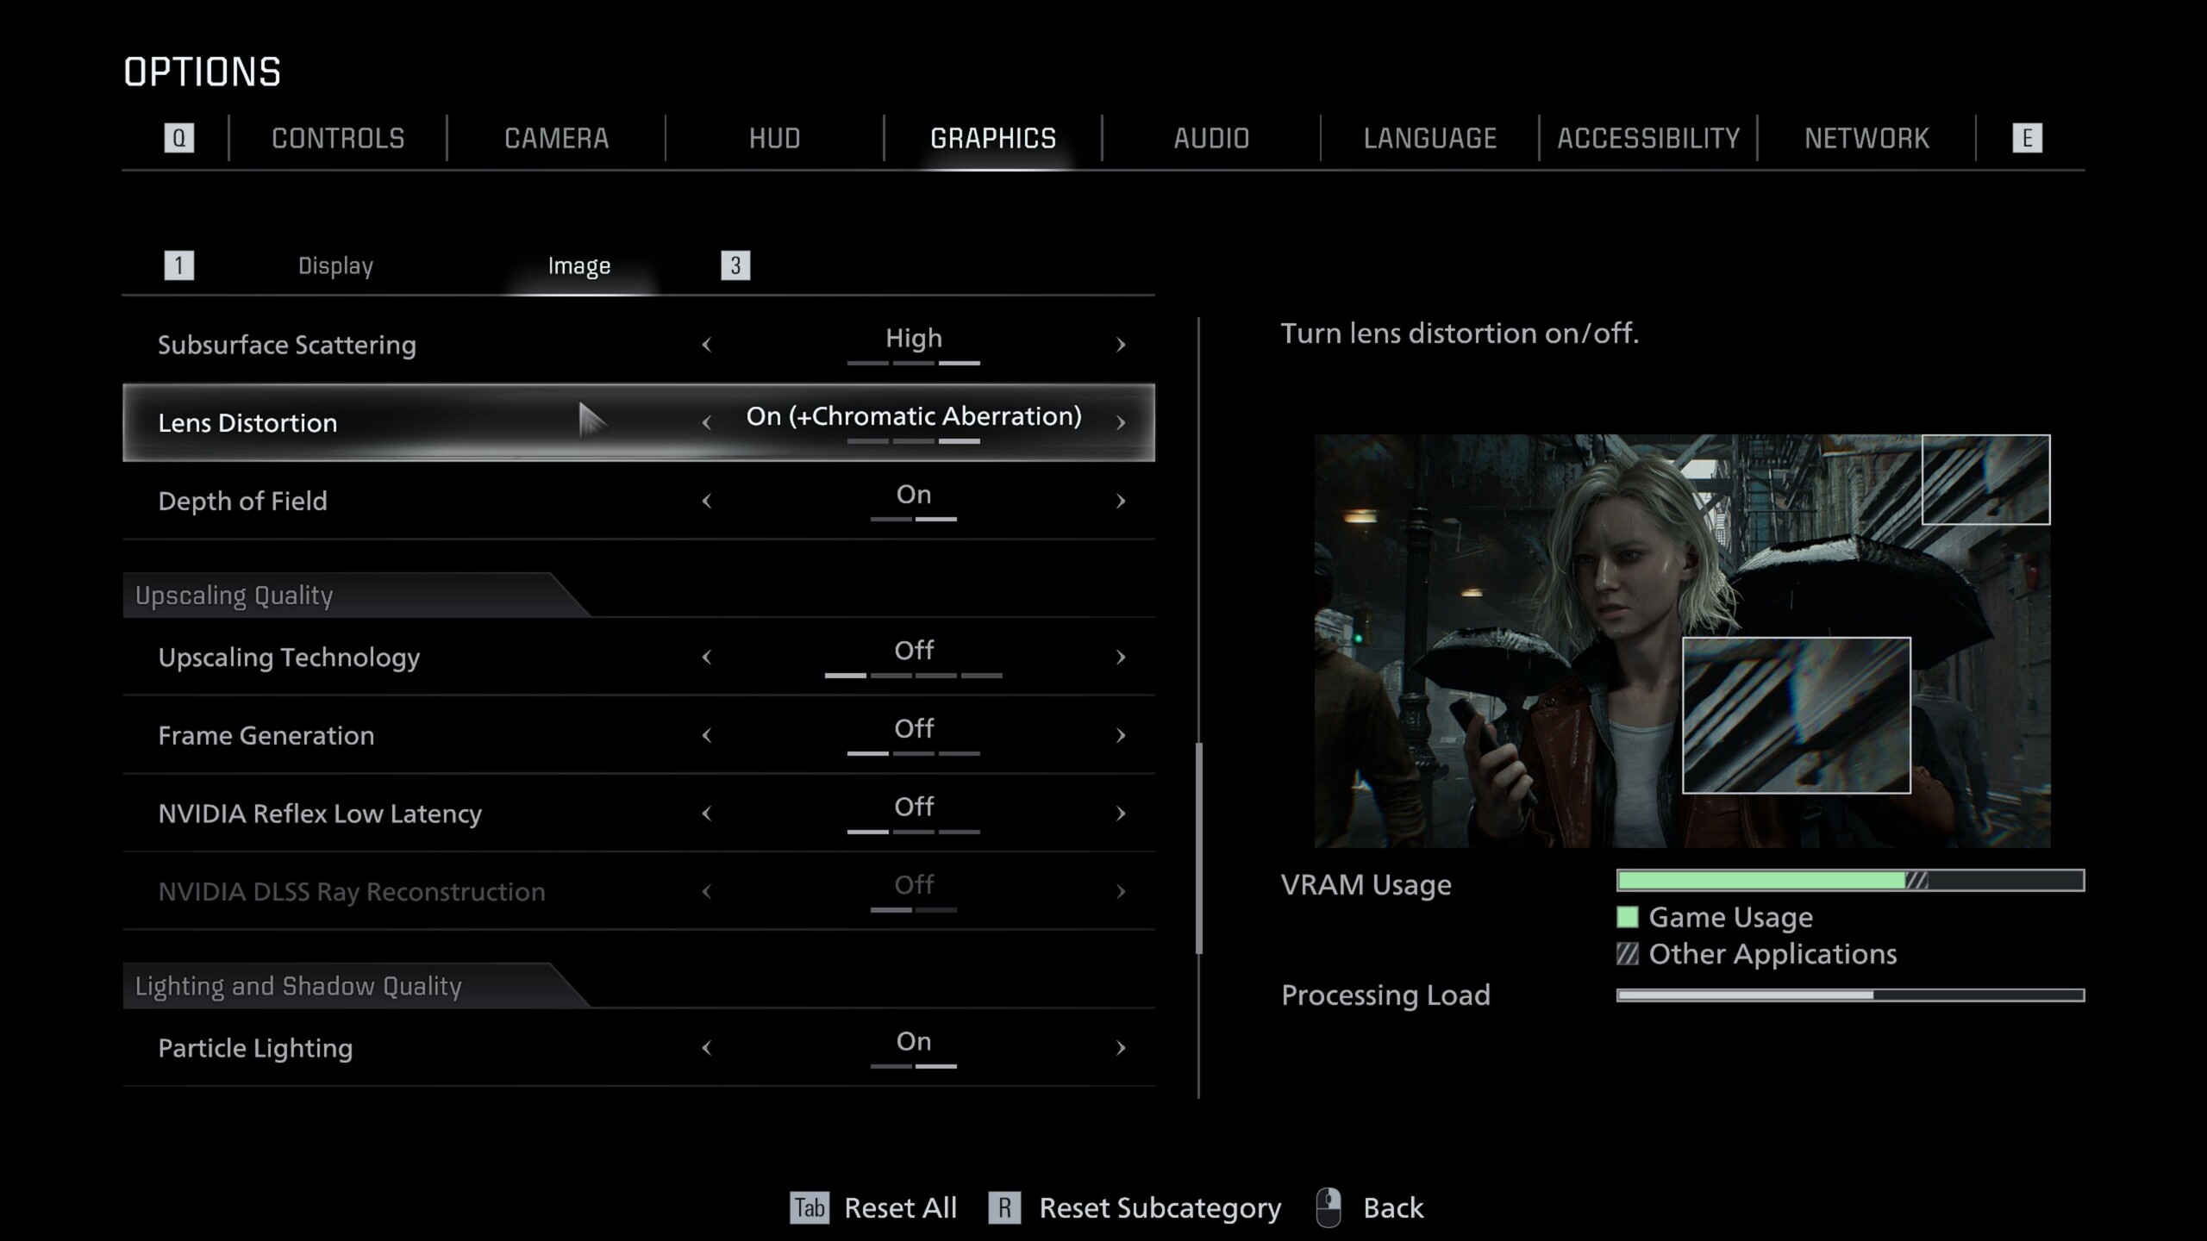The image size is (2207, 1241).
Task: Click the mouse Back icon
Action: coord(1329,1207)
